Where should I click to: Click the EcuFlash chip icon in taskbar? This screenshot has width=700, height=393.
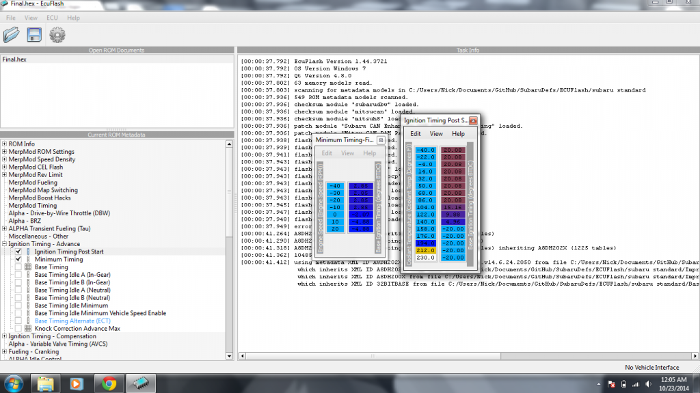[x=140, y=383]
